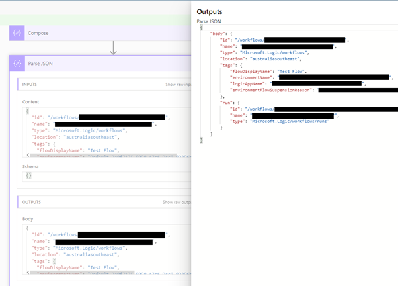
Task: Click the Schema label
Action: [30, 167]
